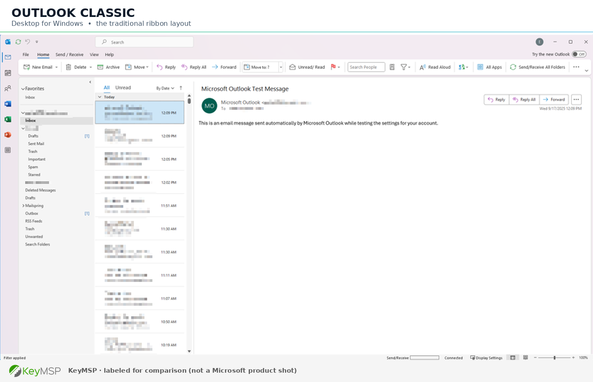Viewport: 593px width, 382px height.
Task: Open the Address Book icon
Action: (392, 67)
